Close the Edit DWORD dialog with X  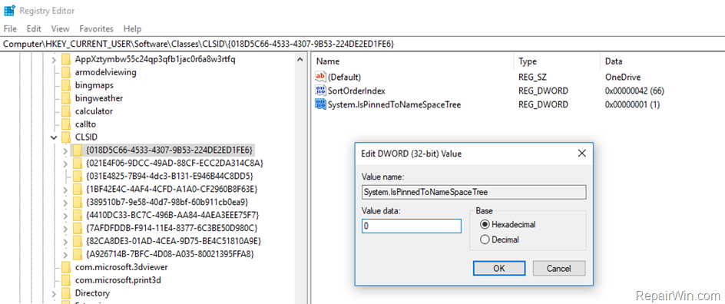[x=581, y=154]
